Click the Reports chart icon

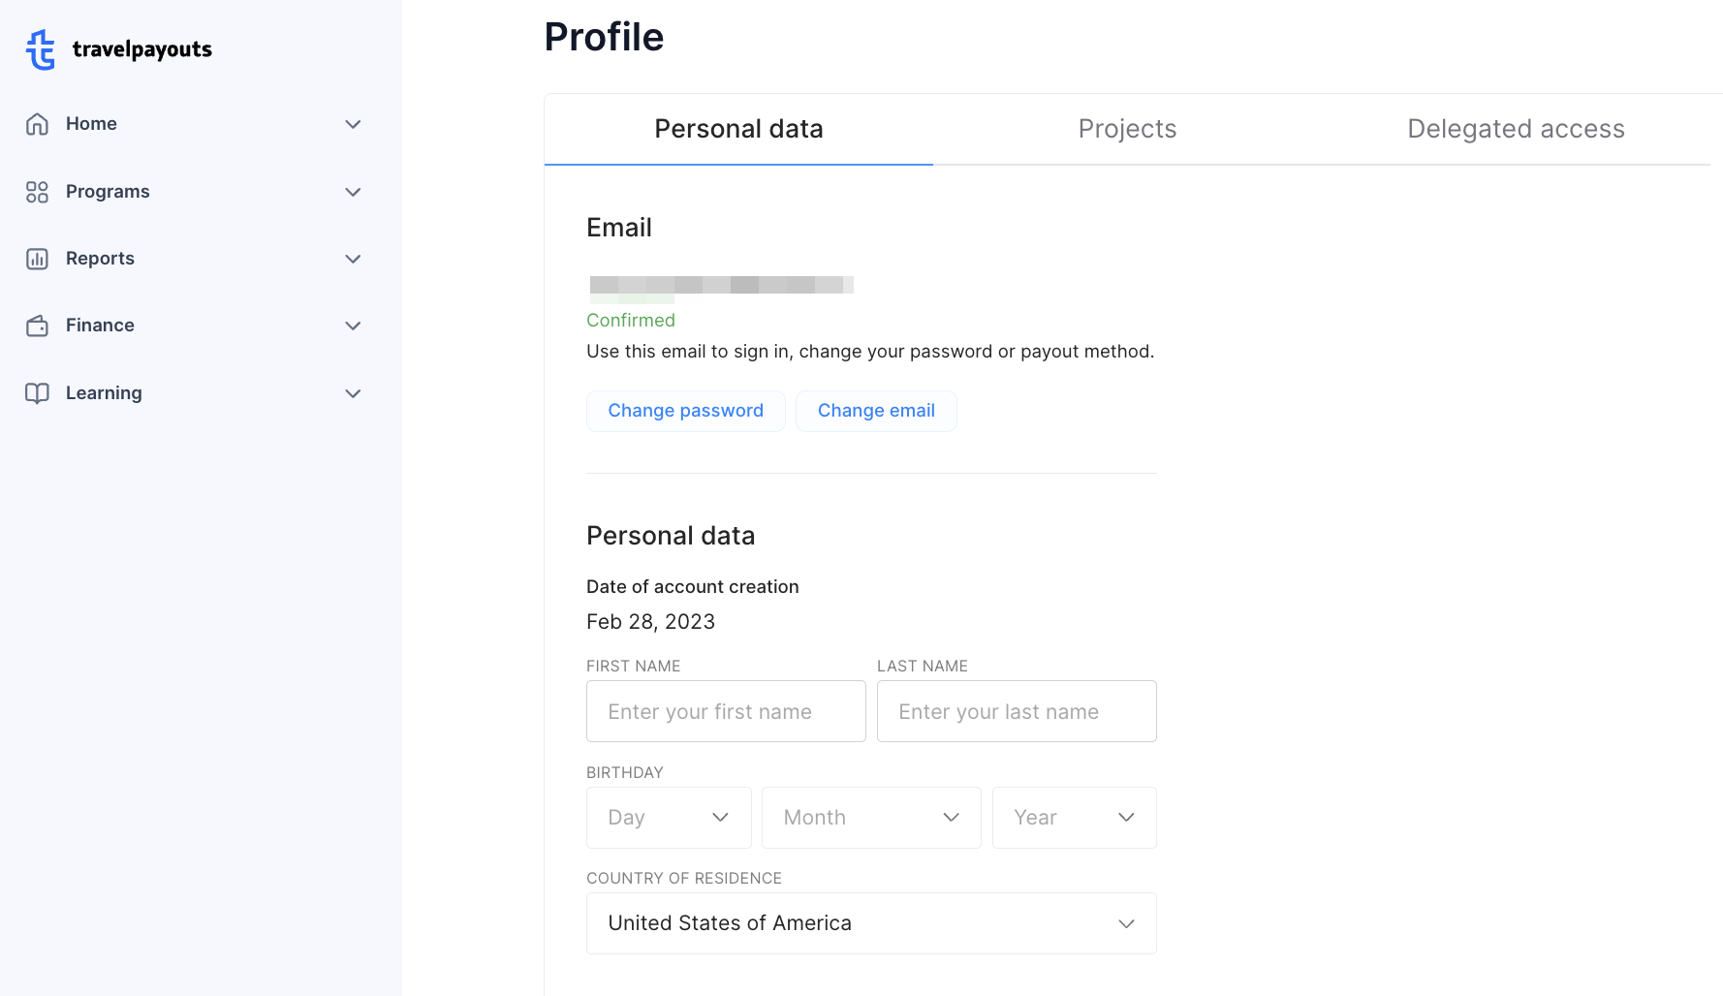tap(37, 259)
